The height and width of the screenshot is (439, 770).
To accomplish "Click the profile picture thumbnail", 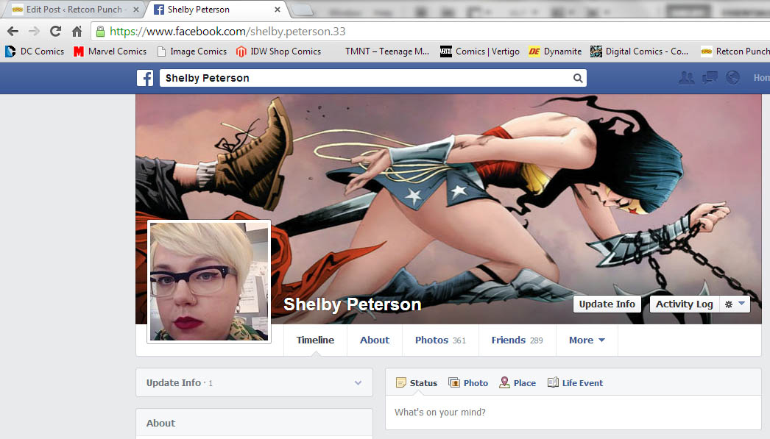I will pos(209,282).
